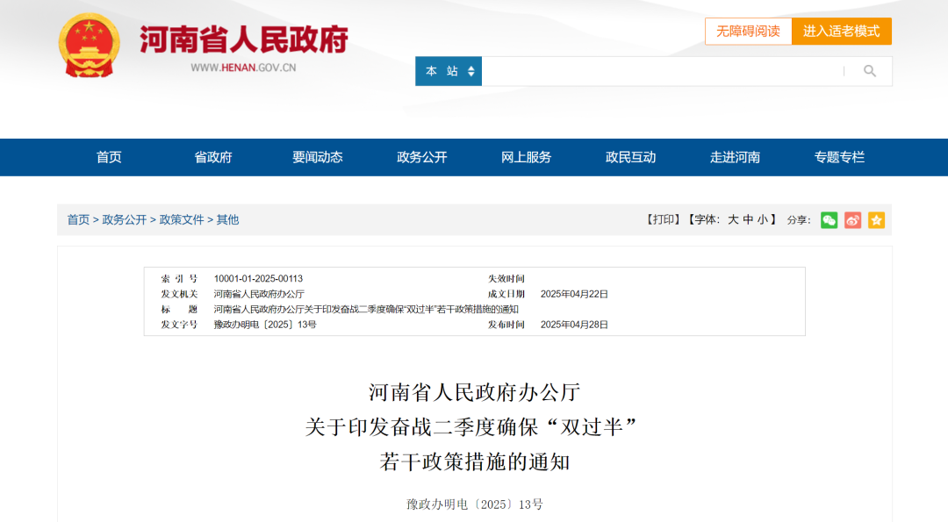Screen dimensions: 948x522
Task: Click the search magnifier icon
Action: coord(869,71)
